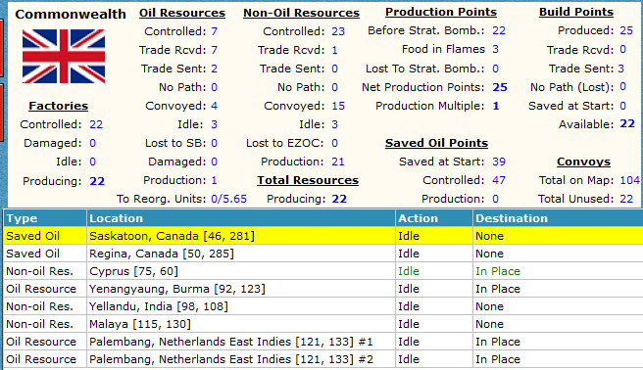Click the Commonwealth title text
The height and width of the screenshot is (370, 643).
click(x=71, y=15)
